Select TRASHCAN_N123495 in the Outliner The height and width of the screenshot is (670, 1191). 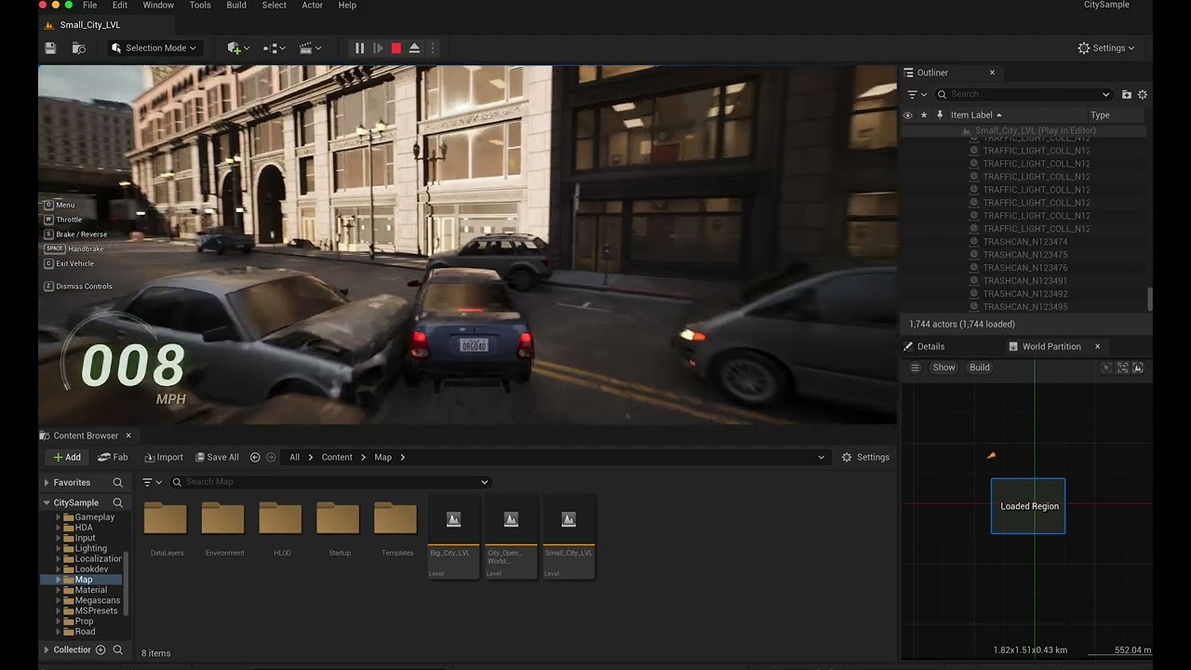click(1024, 307)
